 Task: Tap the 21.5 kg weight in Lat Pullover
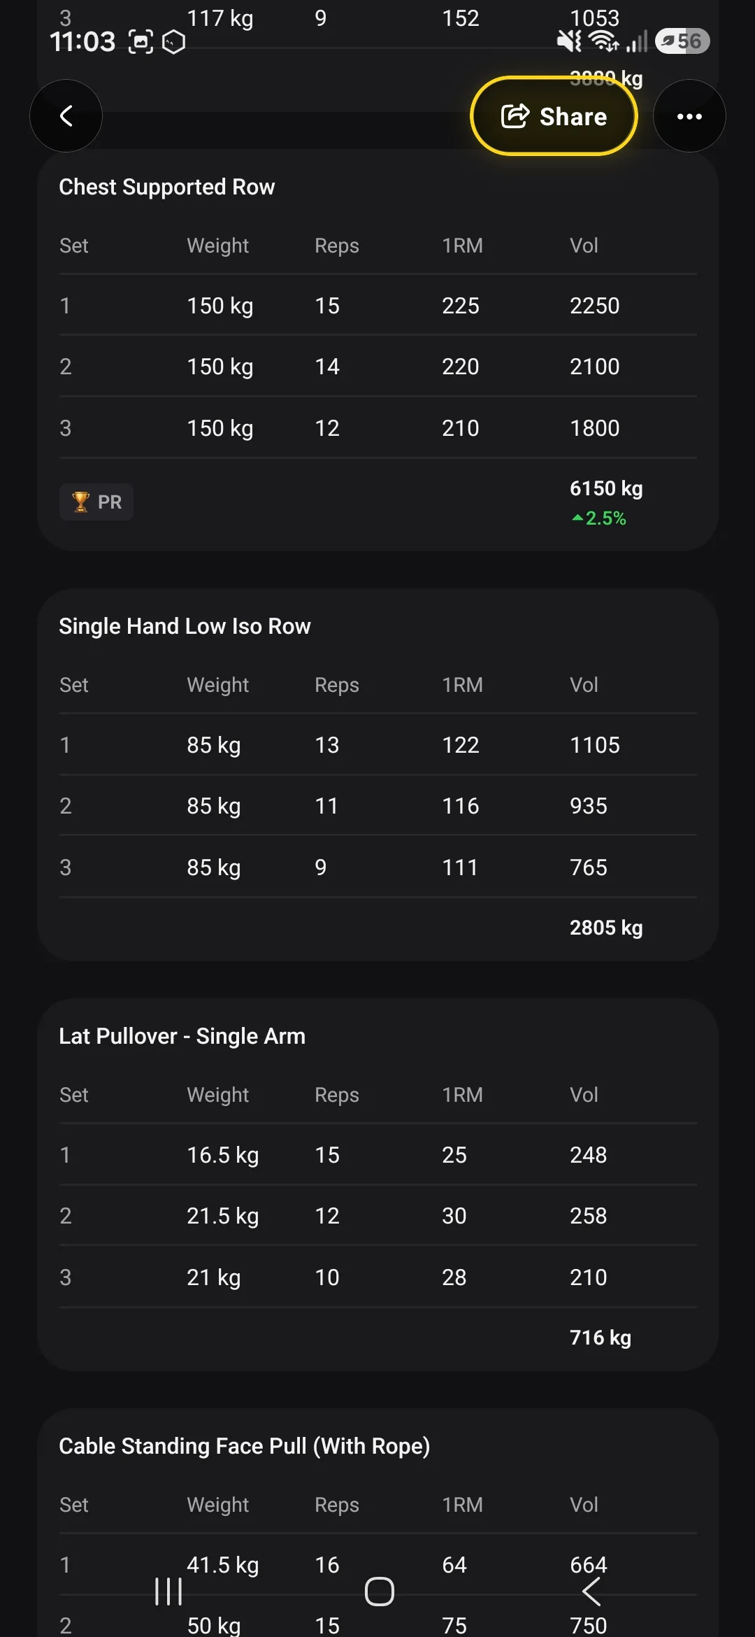pos(223,1216)
